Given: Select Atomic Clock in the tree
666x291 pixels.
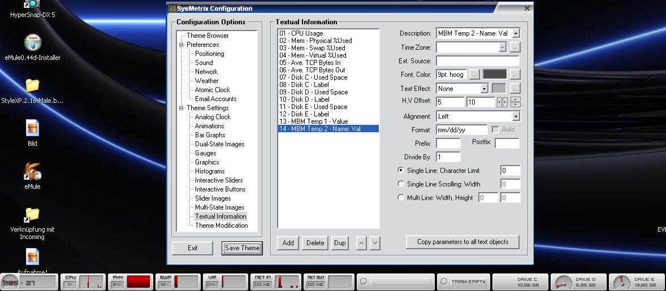Looking at the screenshot, I should tap(213, 89).
